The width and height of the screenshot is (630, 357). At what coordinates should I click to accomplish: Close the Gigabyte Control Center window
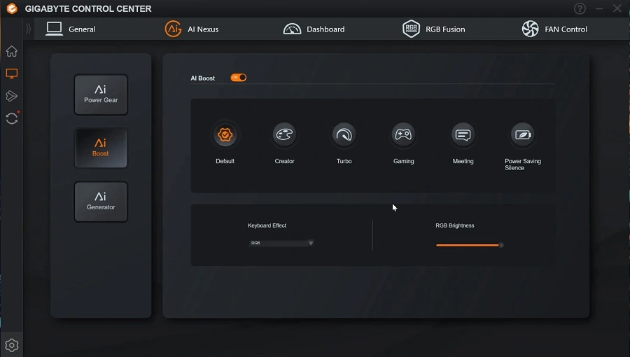coord(617,8)
